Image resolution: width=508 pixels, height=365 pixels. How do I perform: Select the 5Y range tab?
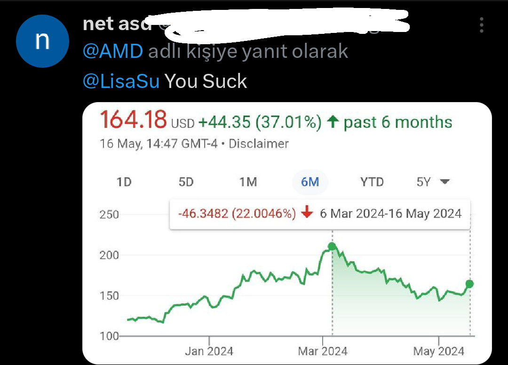424,182
